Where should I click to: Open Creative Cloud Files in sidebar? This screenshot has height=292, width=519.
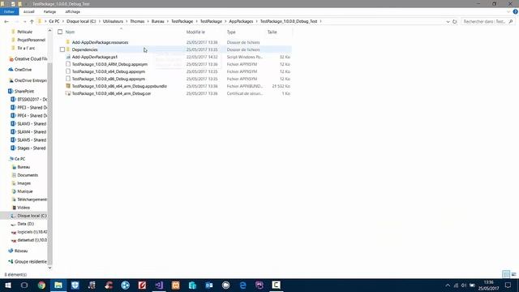(x=31, y=58)
